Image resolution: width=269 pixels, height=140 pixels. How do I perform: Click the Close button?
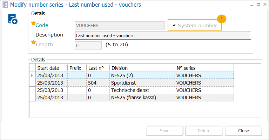click(243, 131)
